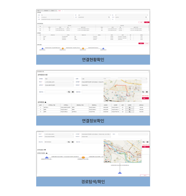Collapse the table section arrow in 연결정보확인
Image resolution: width=186 pixels, height=196 pixels.
tap(45, 102)
